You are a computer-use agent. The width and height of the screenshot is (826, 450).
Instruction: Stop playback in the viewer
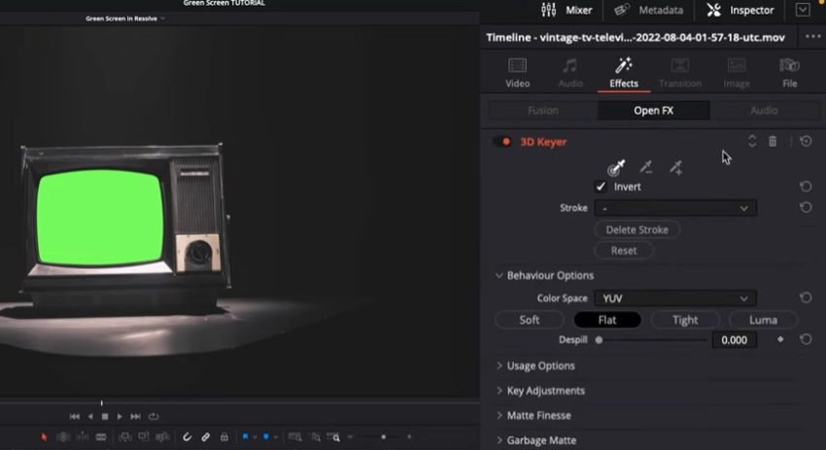(105, 416)
